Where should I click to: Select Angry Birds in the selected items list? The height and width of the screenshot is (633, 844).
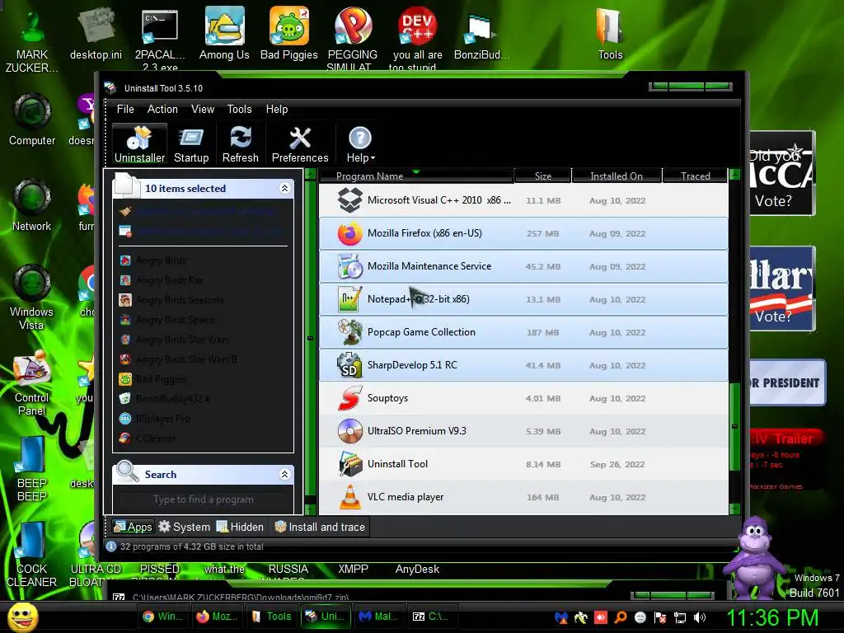pos(161,260)
